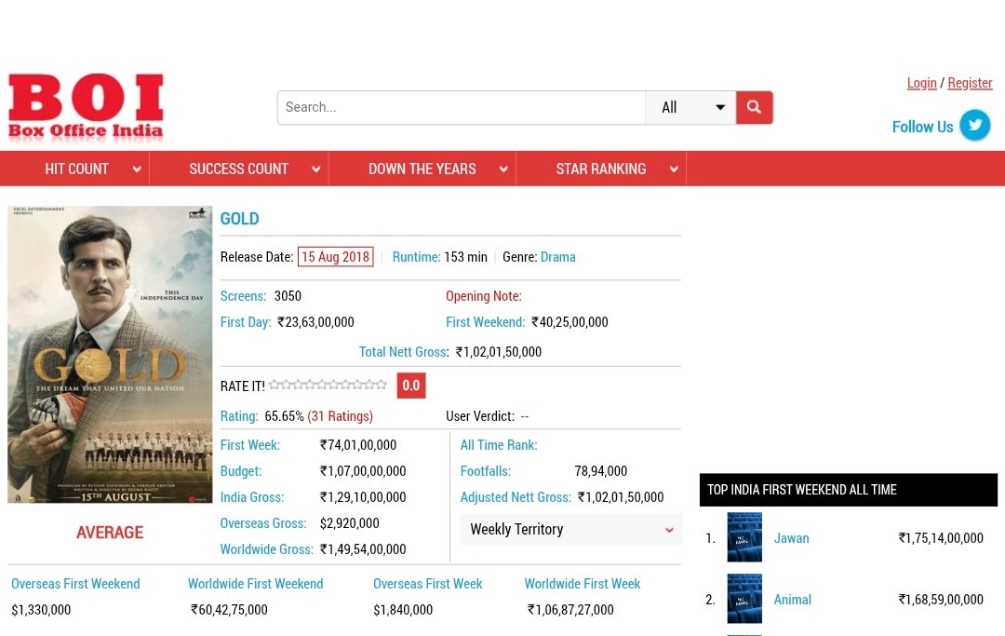
Task: Click the First Week label
Action: coord(250,445)
